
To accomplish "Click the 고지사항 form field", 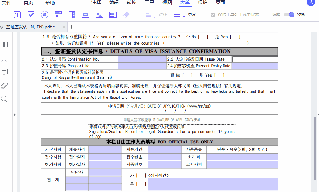I will tap(243, 164).
